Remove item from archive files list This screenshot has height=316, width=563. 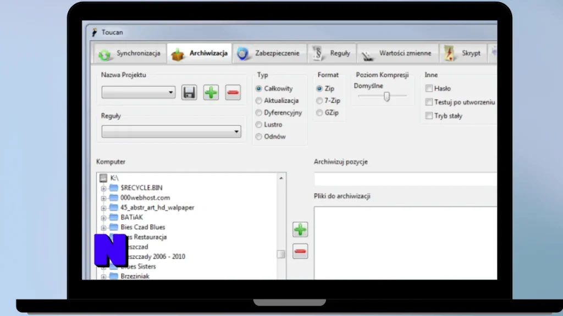pos(300,251)
